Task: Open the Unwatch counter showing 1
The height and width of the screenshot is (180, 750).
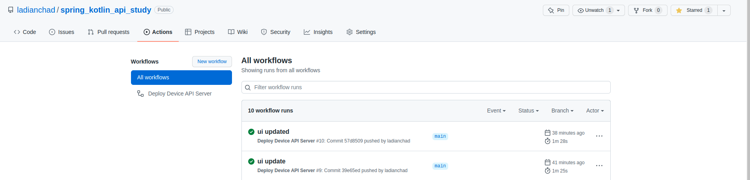Action: 610,10
